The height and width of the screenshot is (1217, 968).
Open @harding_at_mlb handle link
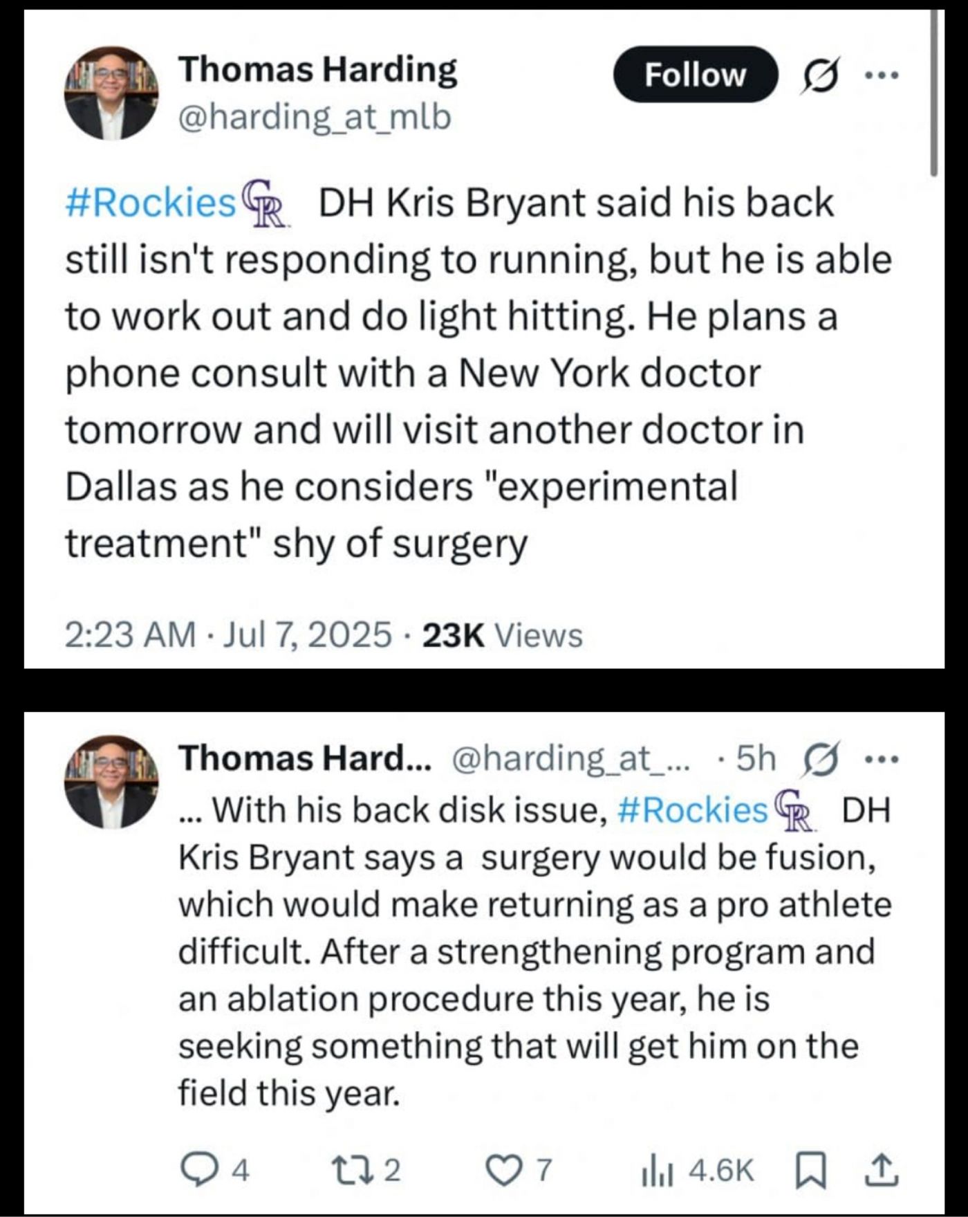pos(315,117)
